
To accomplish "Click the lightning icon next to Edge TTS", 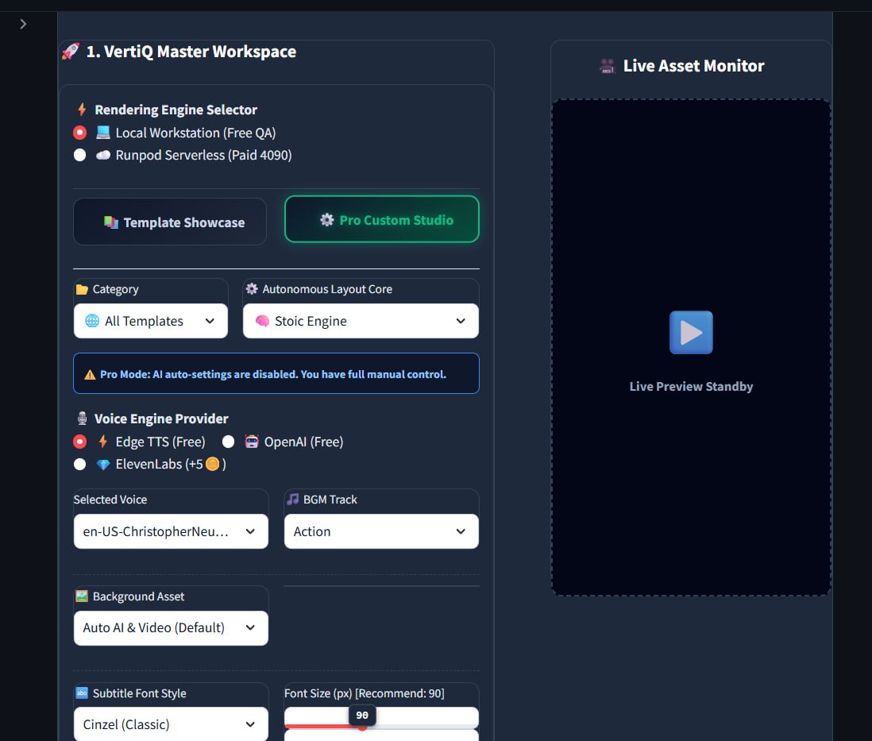I will [x=103, y=442].
